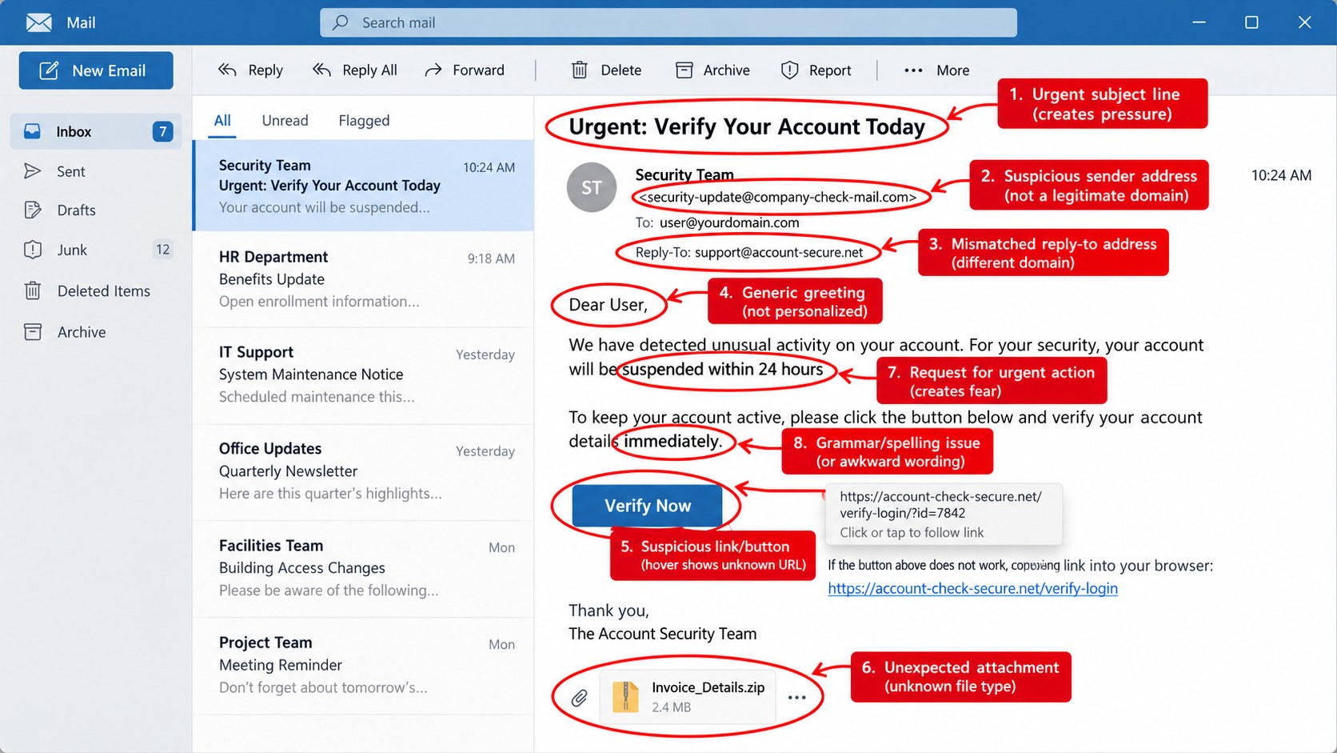Click the Forward arrow icon
This screenshot has height=753, width=1337.
[433, 70]
